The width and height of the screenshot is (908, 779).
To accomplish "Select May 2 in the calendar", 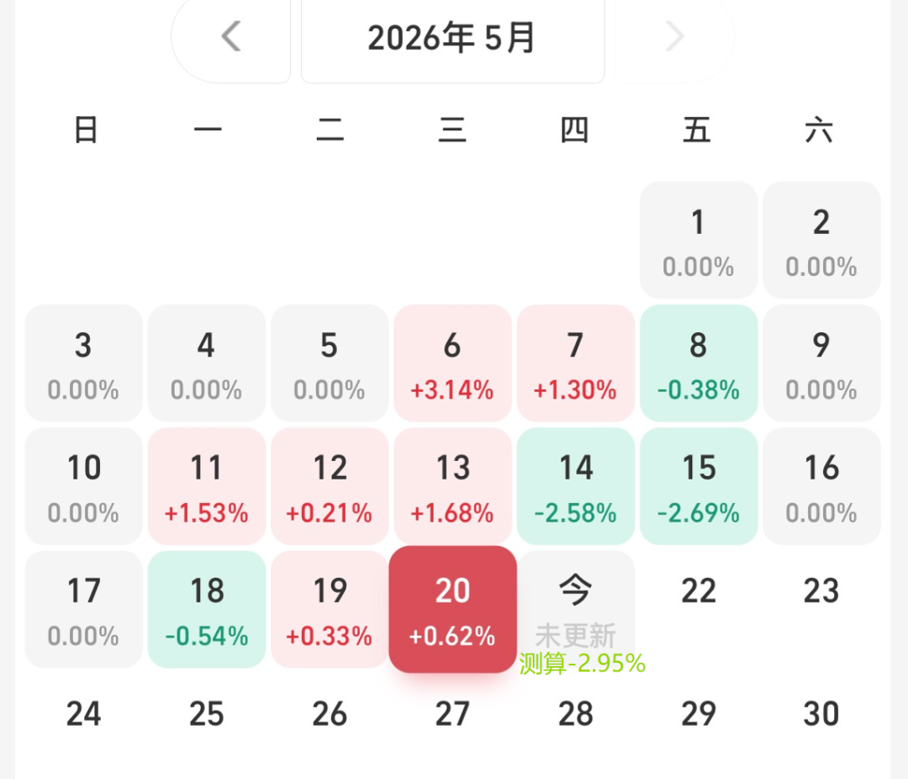I will 821,240.
